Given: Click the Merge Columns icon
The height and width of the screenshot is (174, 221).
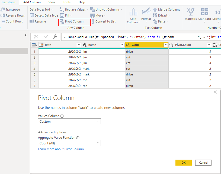Looking at the screenshot, I should tap(155, 10).
